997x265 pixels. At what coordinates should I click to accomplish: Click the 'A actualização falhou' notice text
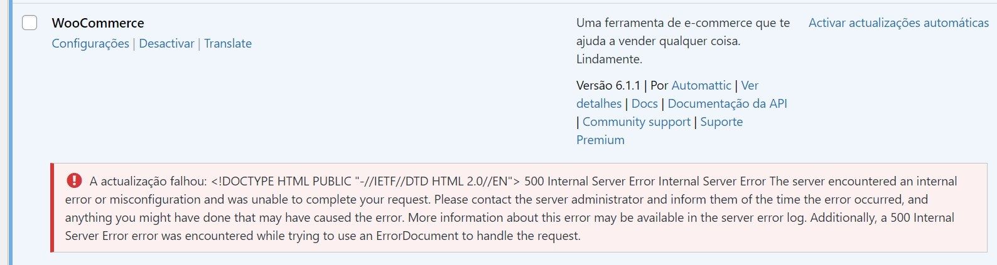click(148, 181)
